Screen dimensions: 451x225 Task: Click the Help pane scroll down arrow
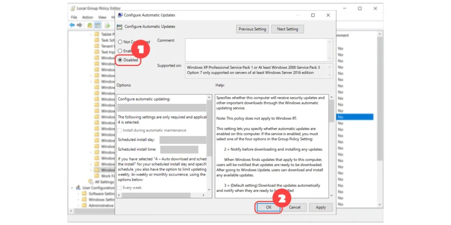click(331, 195)
